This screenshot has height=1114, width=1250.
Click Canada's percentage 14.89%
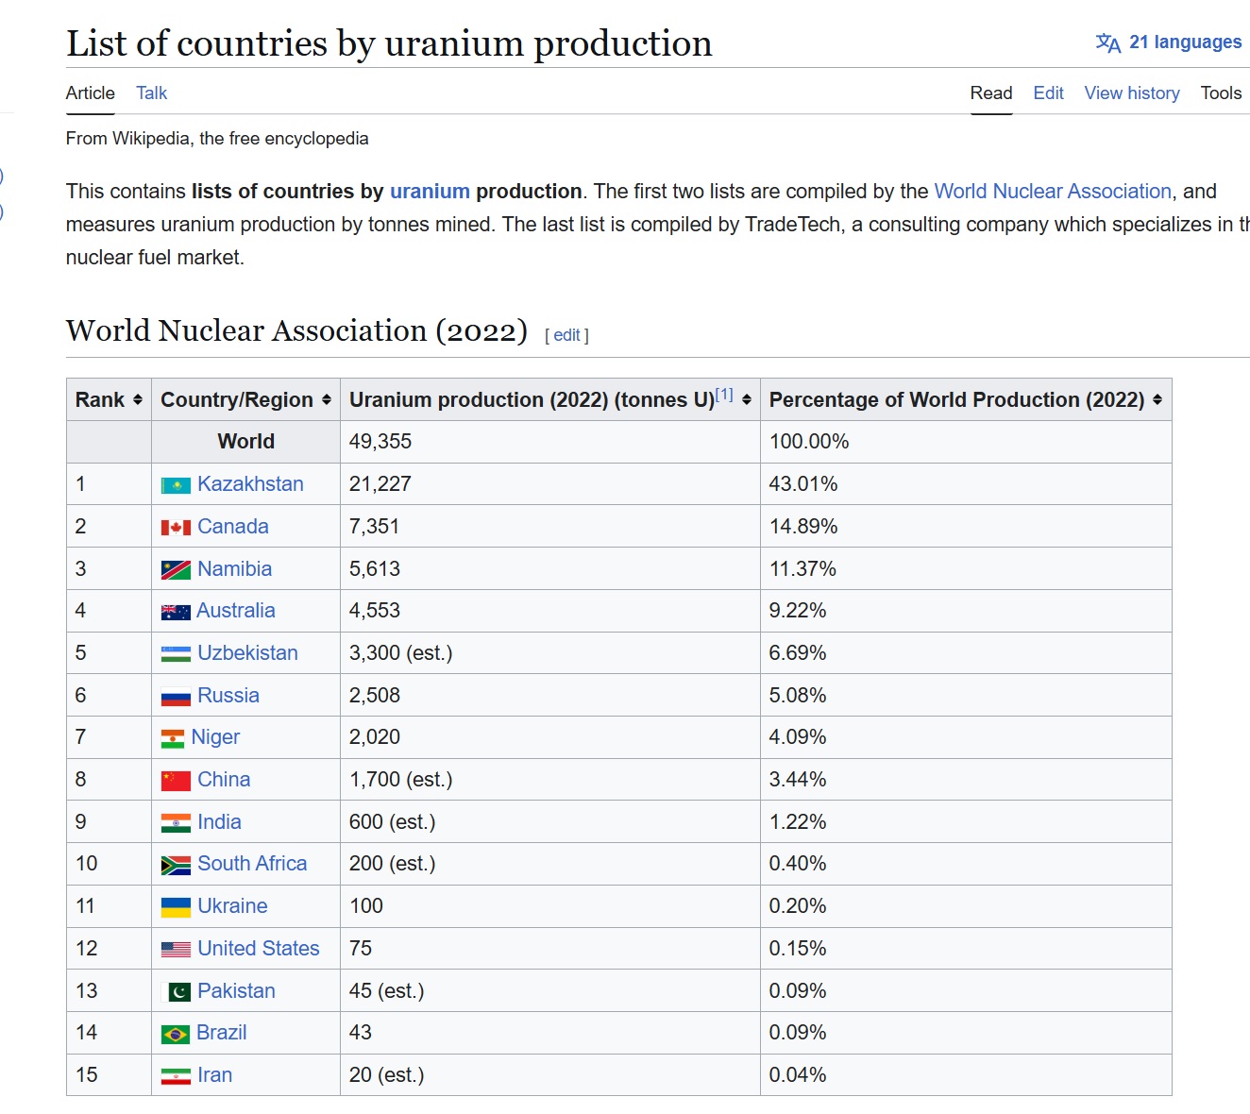pos(803,527)
